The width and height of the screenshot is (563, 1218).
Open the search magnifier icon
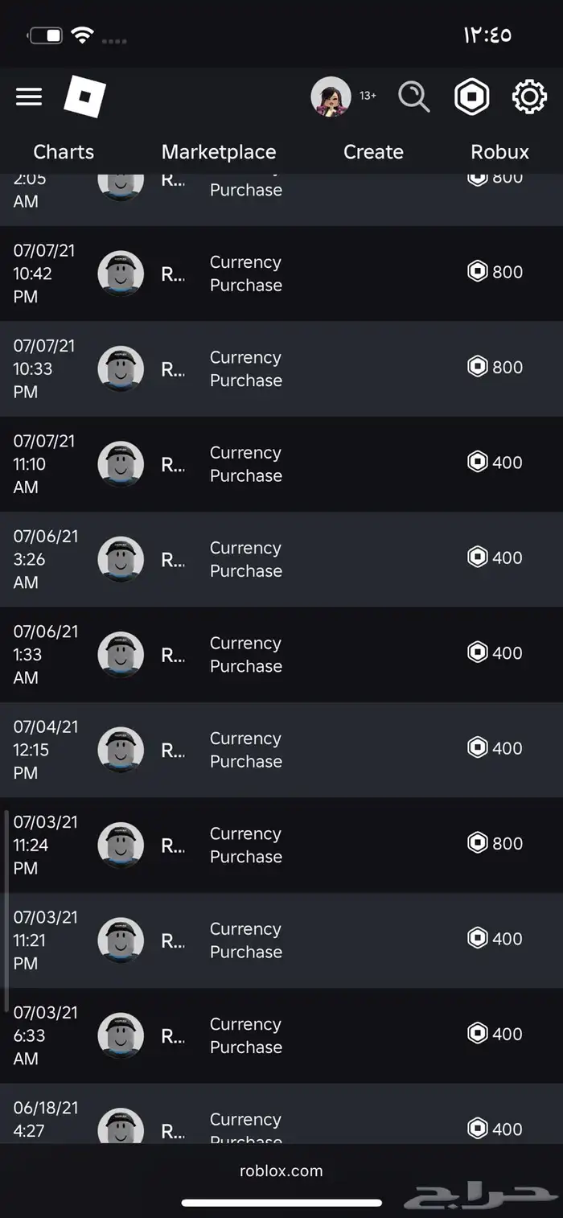[414, 97]
